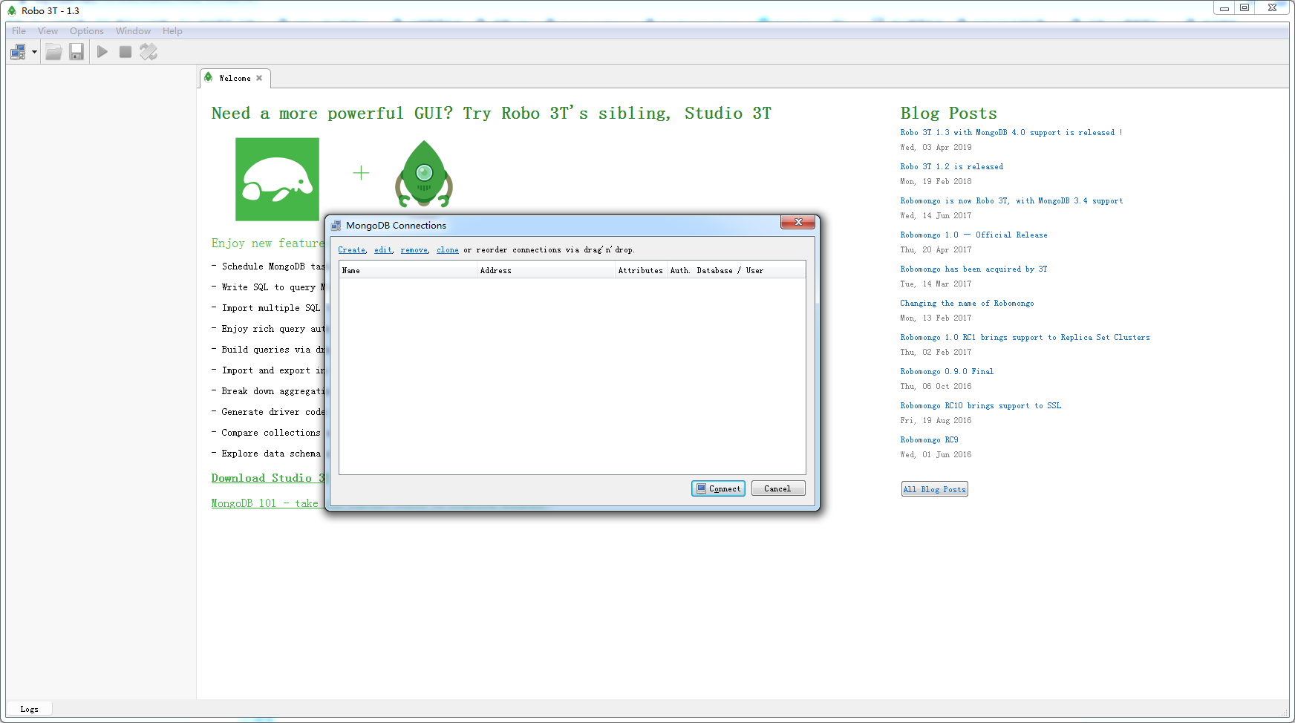The width and height of the screenshot is (1295, 723).
Task: Open the Options menu
Action: coord(86,30)
